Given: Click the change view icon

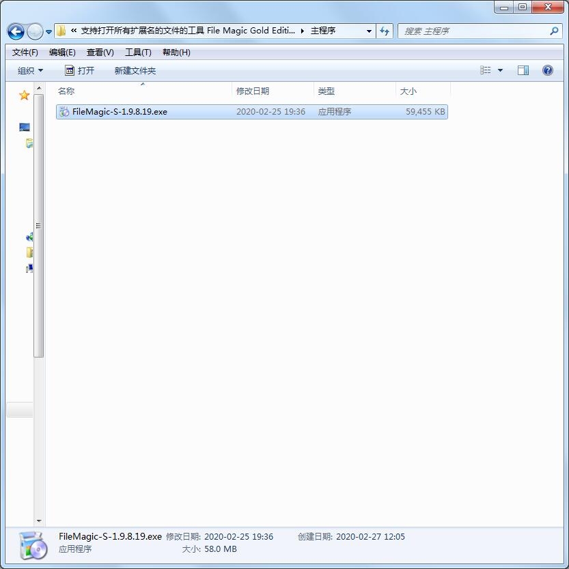Looking at the screenshot, I should click(486, 70).
